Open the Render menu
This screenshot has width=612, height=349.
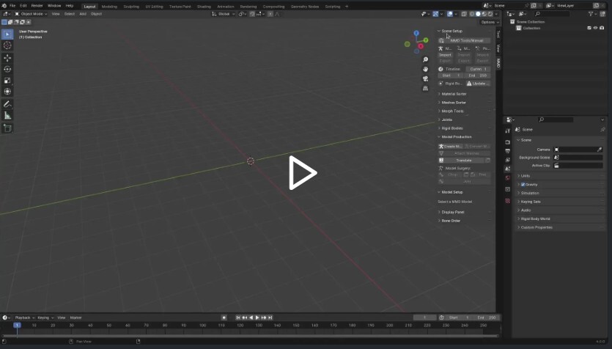(37, 6)
